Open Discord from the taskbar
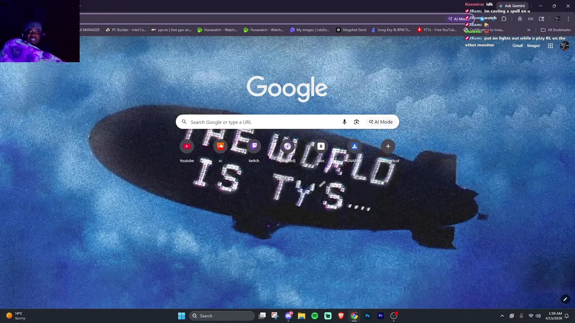This screenshot has height=323, width=575. coord(288,316)
